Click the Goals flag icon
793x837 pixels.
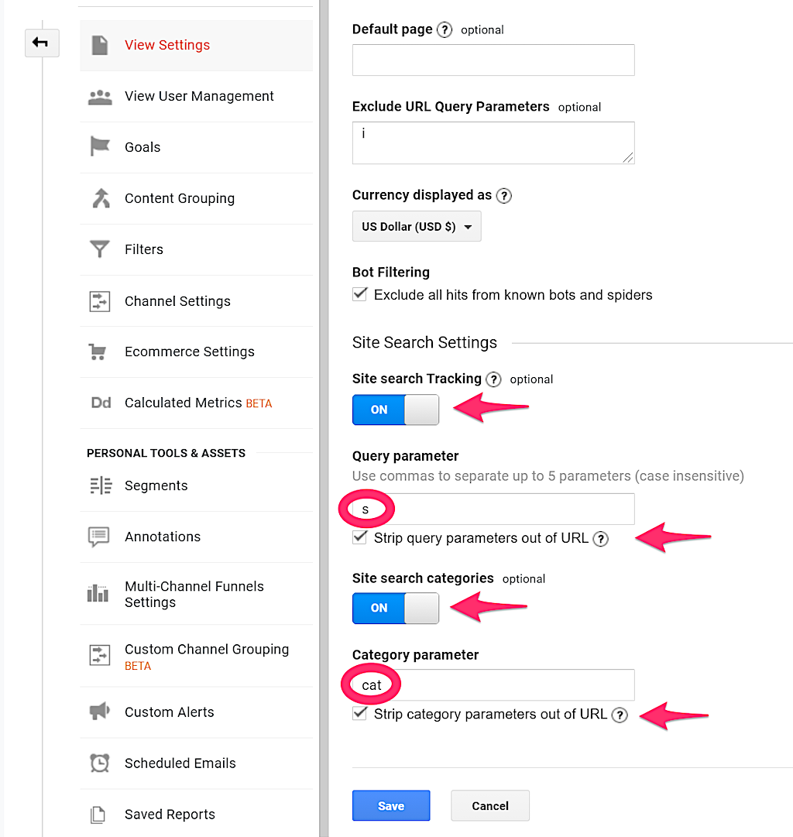(x=100, y=147)
